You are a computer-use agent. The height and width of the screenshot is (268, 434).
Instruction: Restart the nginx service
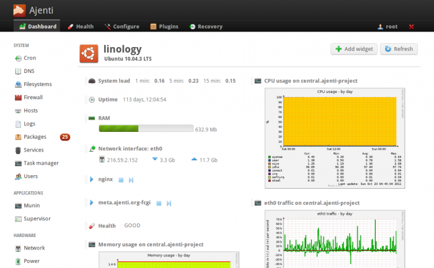[x=131, y=180]
